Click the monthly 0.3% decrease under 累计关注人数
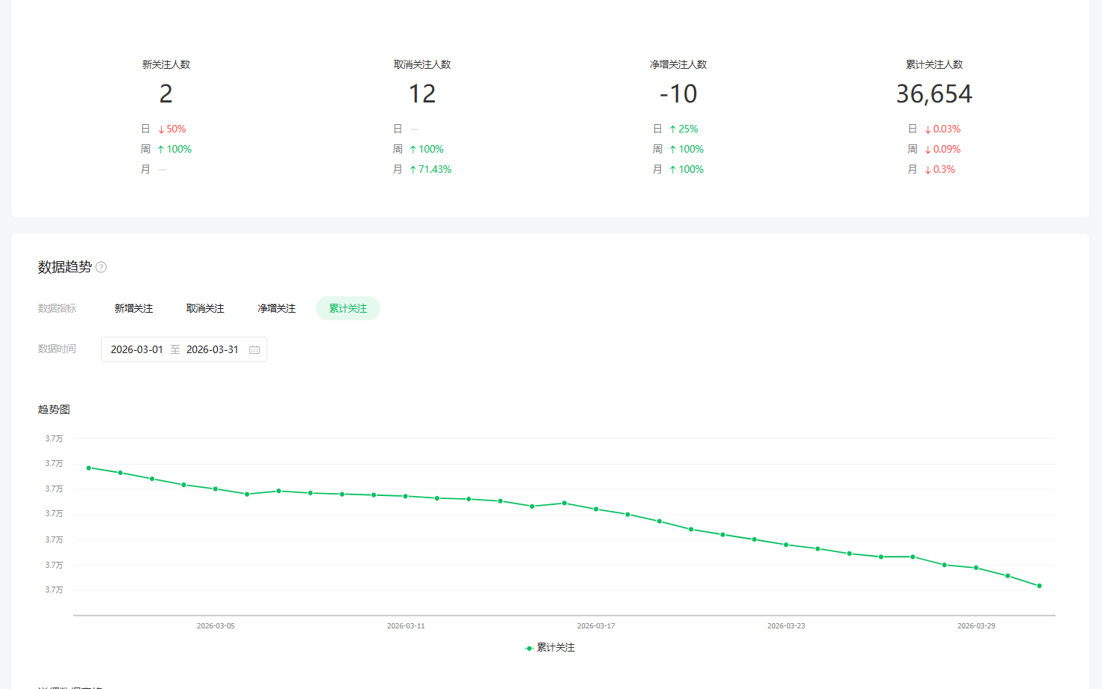Viewport: 1102px width, 689px height. (940, 170)
